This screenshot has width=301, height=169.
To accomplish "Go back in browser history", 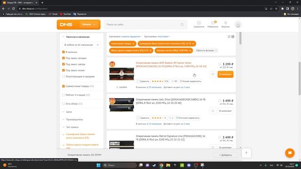I will 3,8.
